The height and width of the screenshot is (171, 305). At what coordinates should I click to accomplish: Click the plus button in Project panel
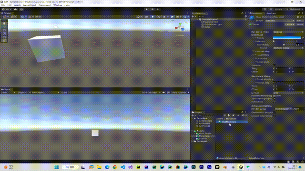(193, 115)
